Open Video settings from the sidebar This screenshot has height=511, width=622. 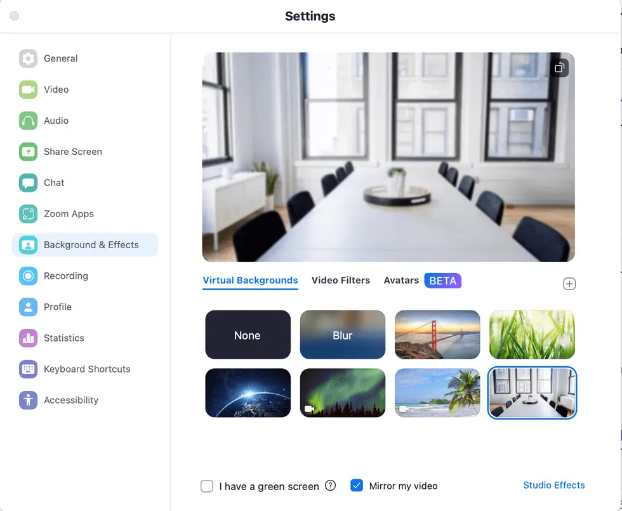(x=56, y=90)
